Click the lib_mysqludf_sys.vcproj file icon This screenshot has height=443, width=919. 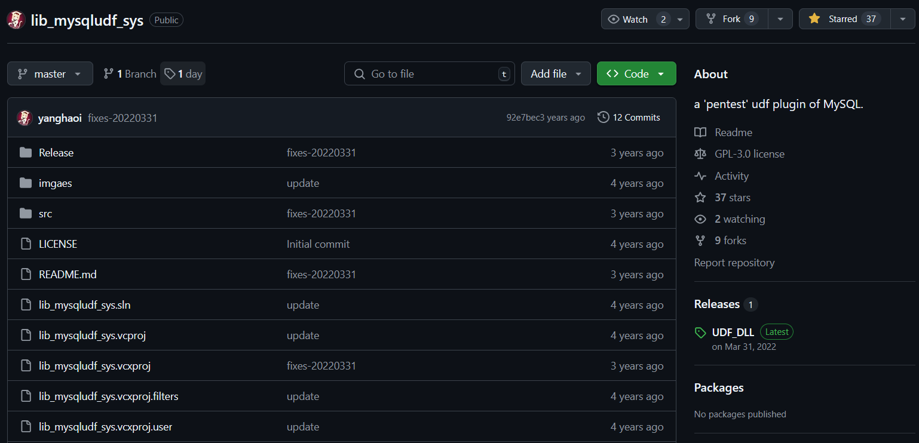click(26, 336)
